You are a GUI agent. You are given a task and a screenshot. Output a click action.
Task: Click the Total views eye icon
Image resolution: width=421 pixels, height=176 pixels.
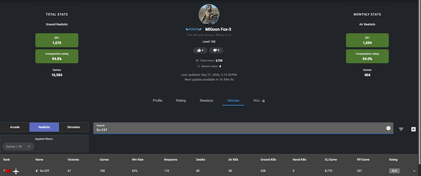click(197, 61)
